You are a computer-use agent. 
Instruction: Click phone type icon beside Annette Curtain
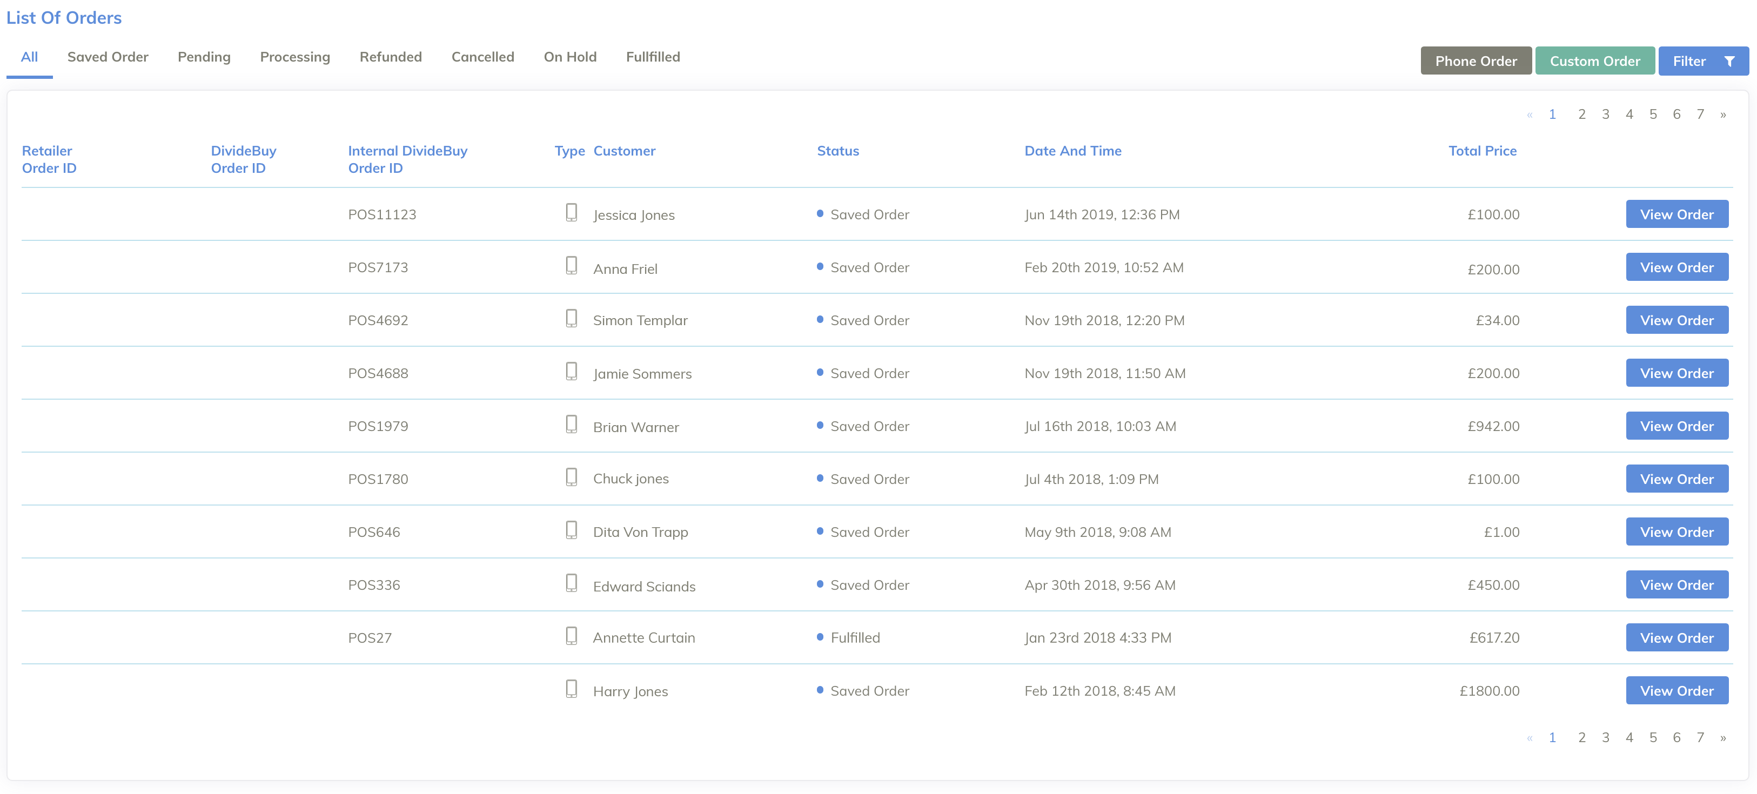click(571, 636)
